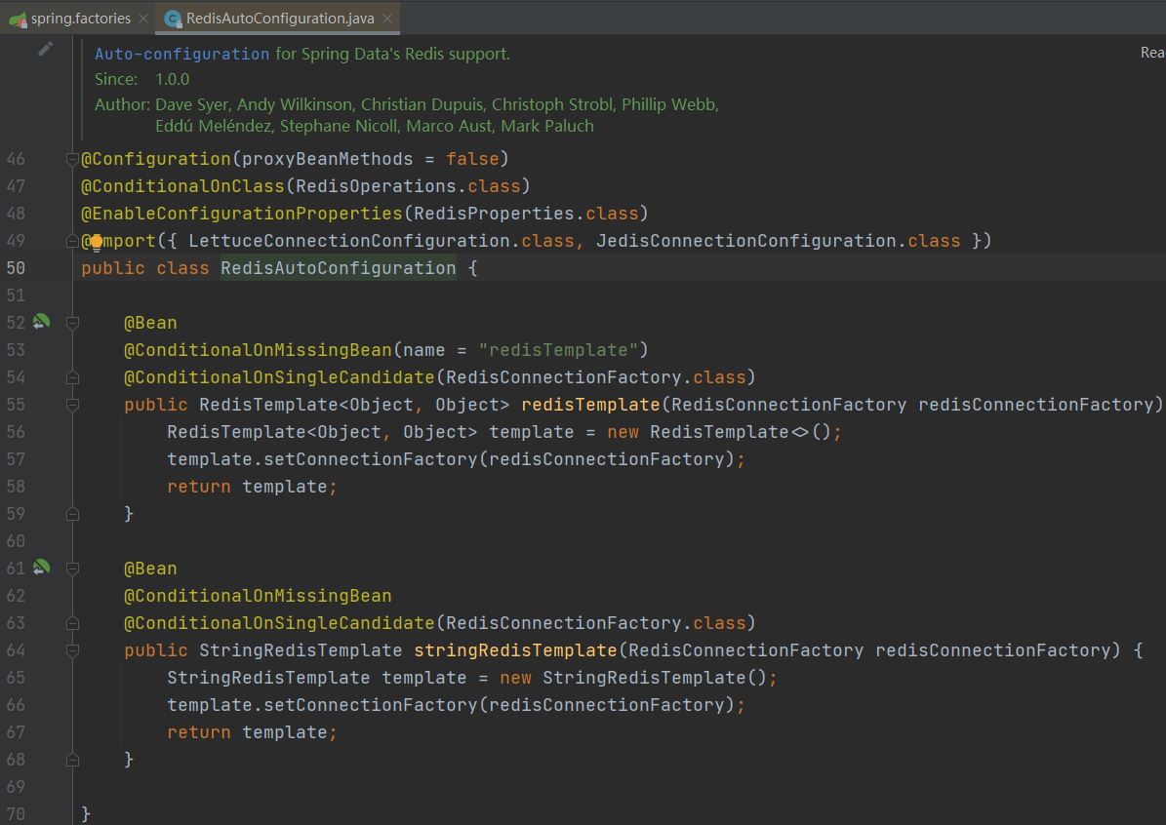Toggle the fold marker at line 54
Viewport: 1166px width, 825px height.
[x=72, y=377]
